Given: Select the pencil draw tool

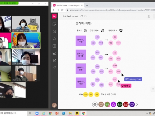Looking at the screenshot, I should [x=54, y=68].
